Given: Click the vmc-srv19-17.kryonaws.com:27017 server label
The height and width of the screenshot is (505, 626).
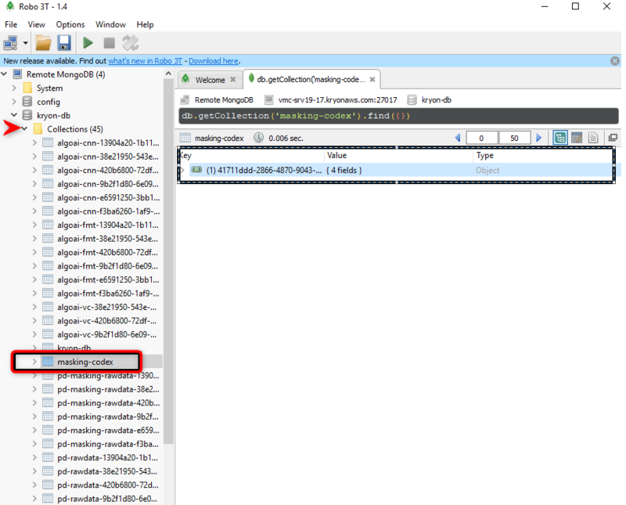Looking at the screenshot, I should click(x=337, y=100).
